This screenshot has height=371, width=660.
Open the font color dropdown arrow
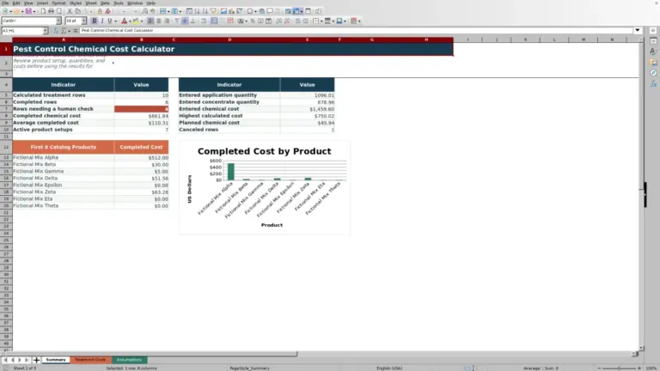point(130,21)
